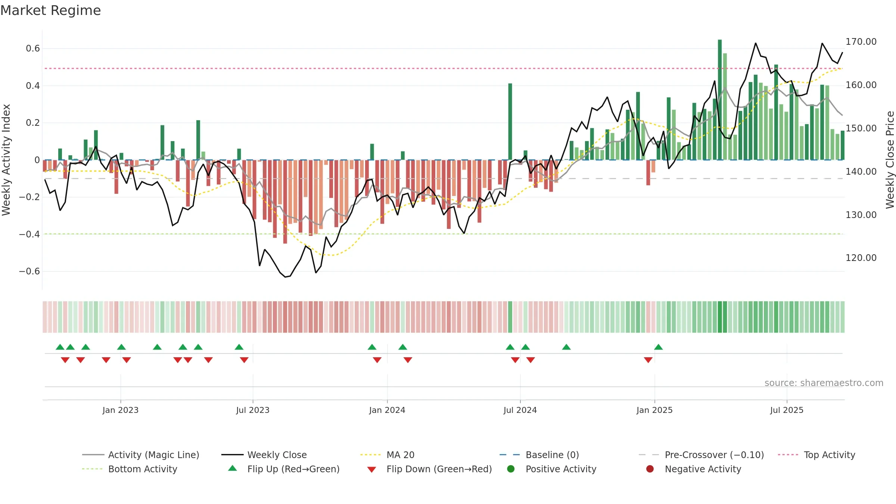Toggle the Activity (Magic Line) legend entry
This screenshot has width=896, height=504.
[141, 455]
